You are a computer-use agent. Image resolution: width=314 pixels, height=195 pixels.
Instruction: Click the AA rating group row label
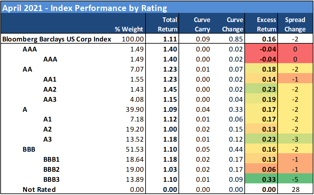point(28,69)
